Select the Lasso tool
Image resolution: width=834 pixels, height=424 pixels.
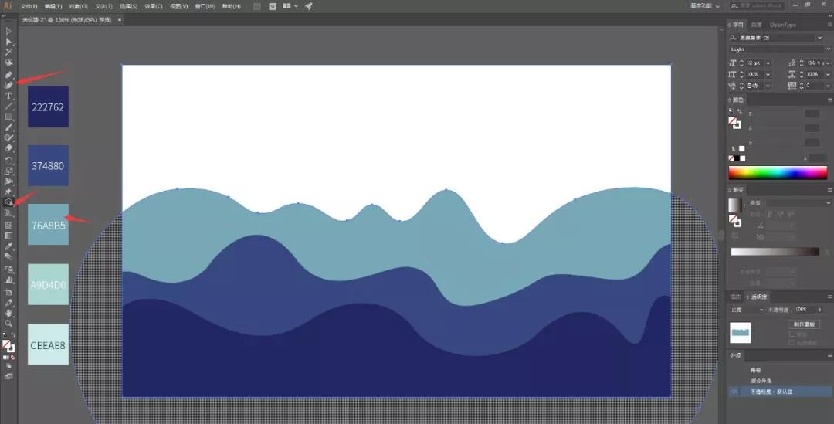tap(8, 63)
